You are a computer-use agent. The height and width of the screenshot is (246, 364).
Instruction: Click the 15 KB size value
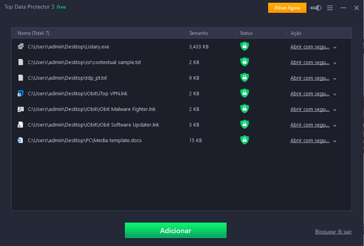pos(195,141)
